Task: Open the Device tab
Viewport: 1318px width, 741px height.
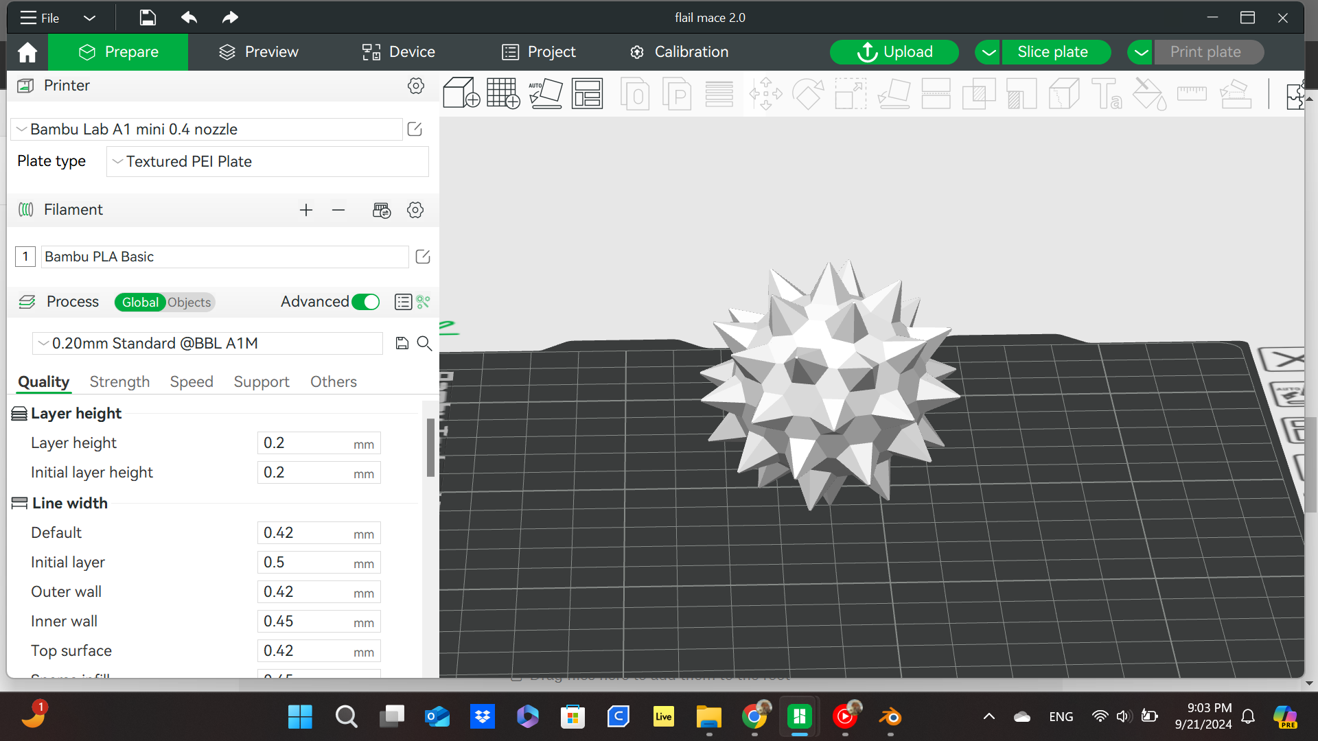Action: click(399, 52)
